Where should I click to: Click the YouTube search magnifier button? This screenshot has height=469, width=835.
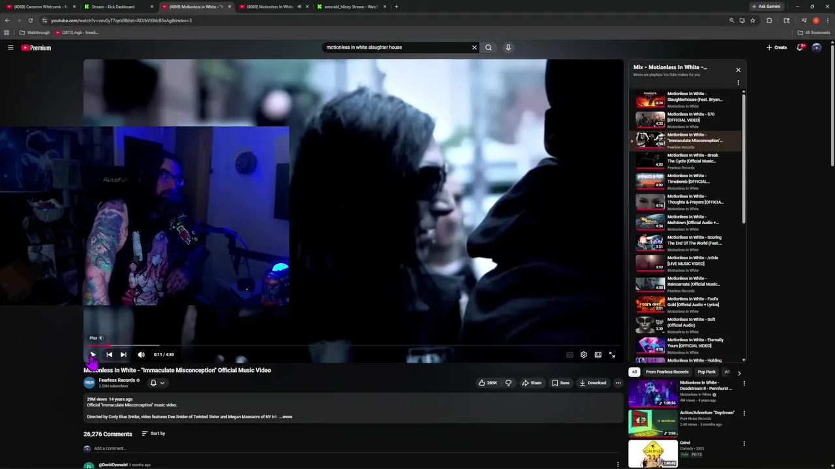[x=488, y=47]
